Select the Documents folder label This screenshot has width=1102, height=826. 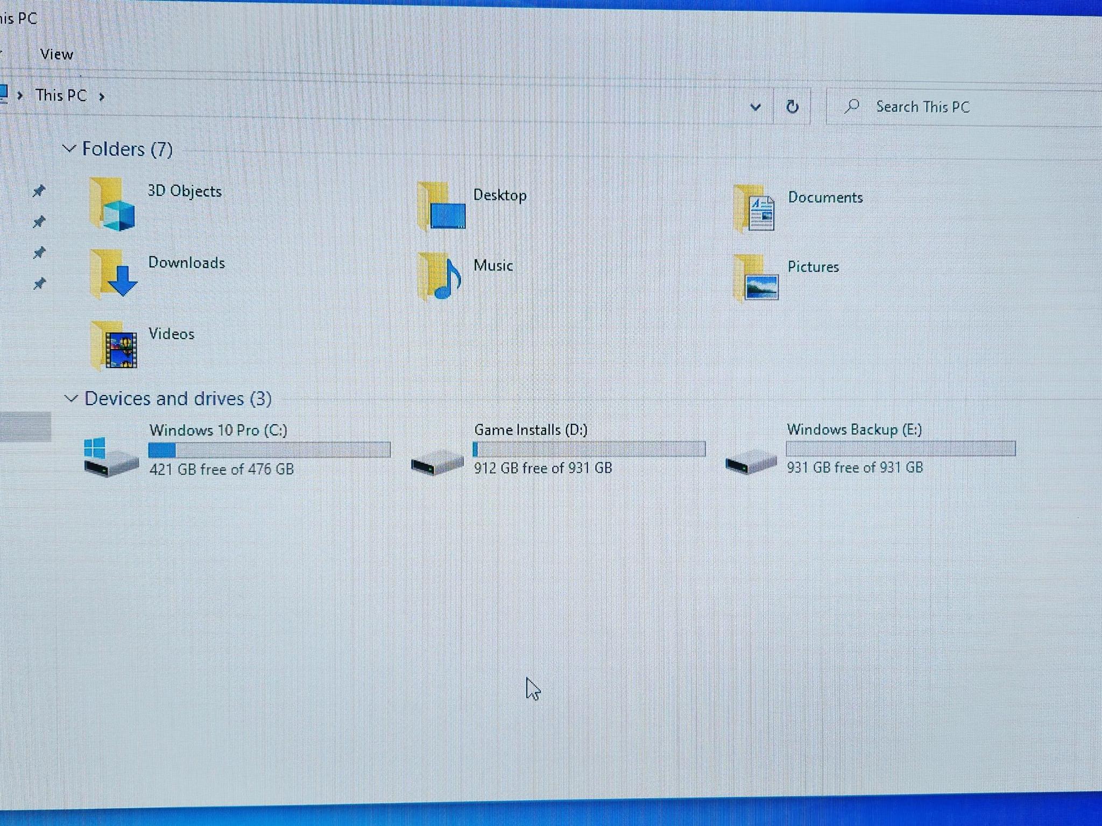[x=825, y=197]
